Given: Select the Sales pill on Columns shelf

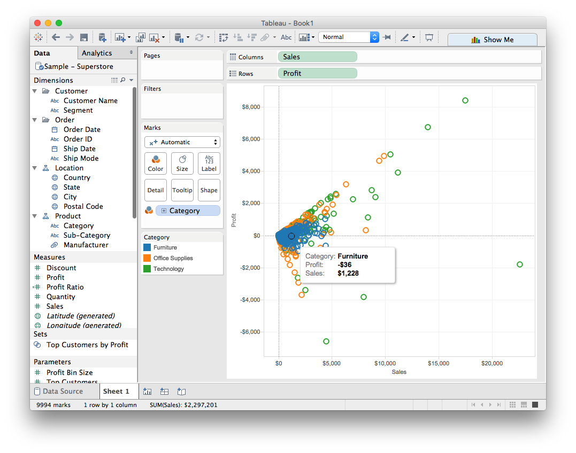Looking at the screenshot, I should pyautogui.click(x=317, y=57).
